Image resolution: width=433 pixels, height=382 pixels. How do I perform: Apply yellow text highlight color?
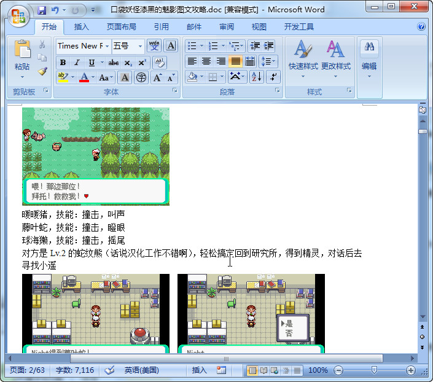pos(63,77)
